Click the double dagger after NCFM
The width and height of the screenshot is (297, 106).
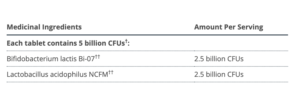[111, 72]
